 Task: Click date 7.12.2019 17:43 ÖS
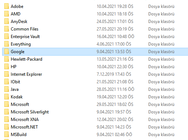(114, 74)
